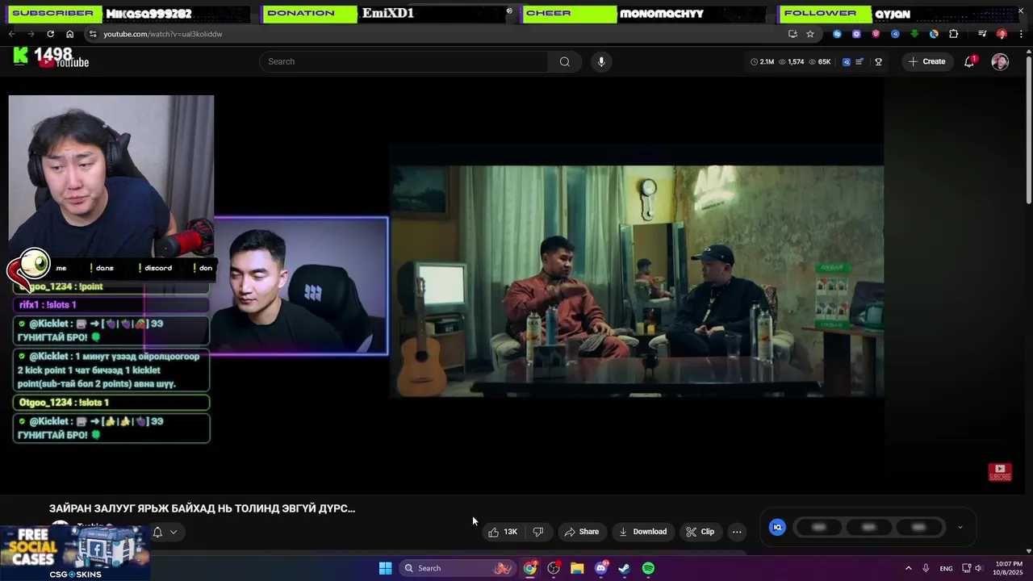This screenshot has height=581, width=1033.
Task: Click the Windows taskbar search box
Action: pyautogui.click(x=458, y=568)
